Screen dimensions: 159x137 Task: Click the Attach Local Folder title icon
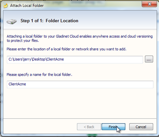(5, 5)
